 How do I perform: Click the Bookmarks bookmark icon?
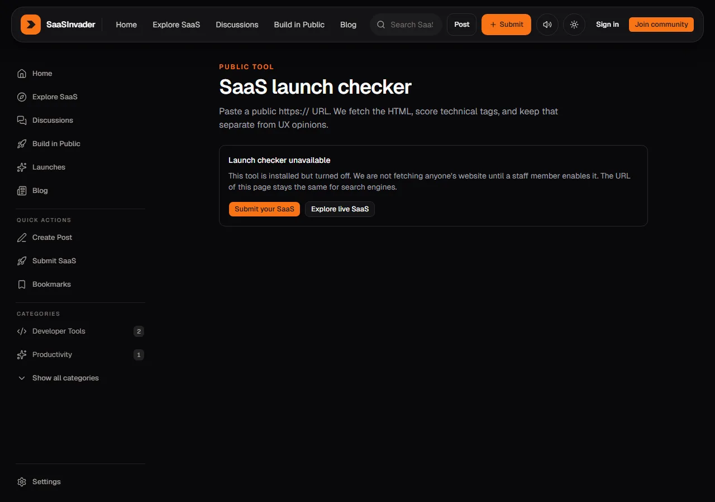[x=22, y=284]
